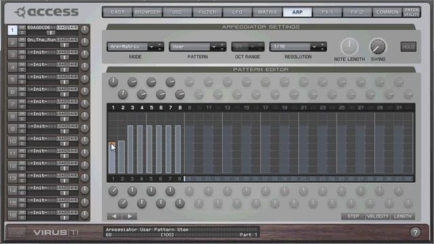Image resolution: width=434 pixels, height=244 pixels.
Task: Click the volume knob of part 2
Action: tap(85, 42)
